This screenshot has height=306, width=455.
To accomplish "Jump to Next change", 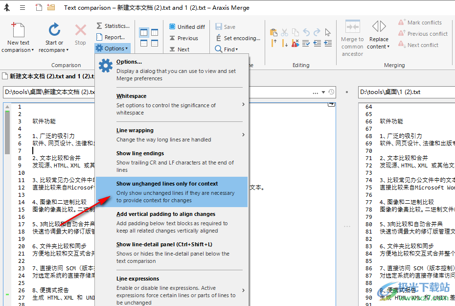I will 180,49.
